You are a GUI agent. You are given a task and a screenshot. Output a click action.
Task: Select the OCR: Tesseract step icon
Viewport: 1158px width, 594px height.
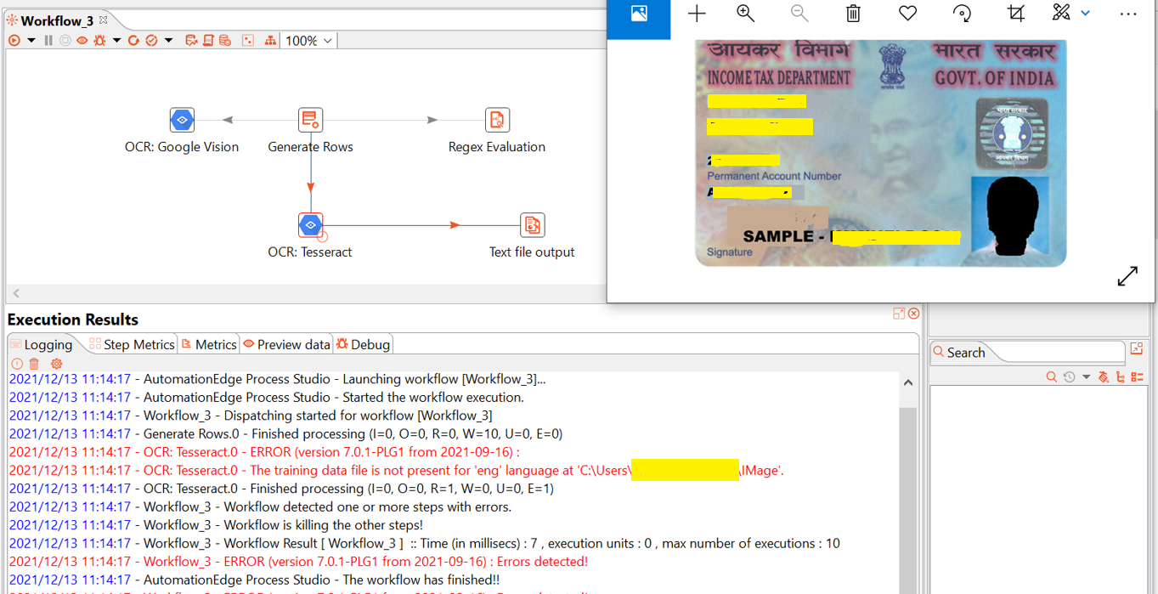tap(311, 225)
